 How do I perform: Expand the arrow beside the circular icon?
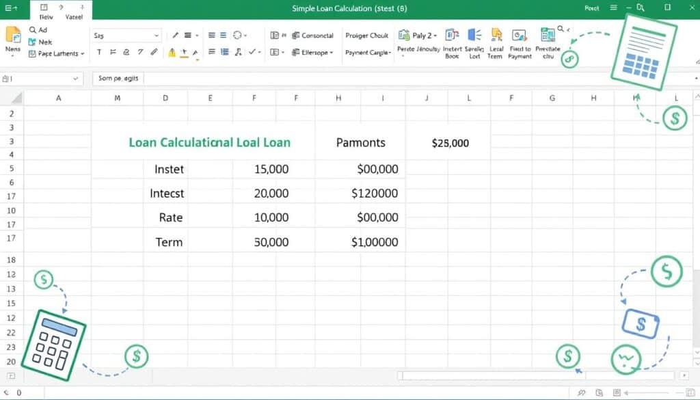(245, 36)
